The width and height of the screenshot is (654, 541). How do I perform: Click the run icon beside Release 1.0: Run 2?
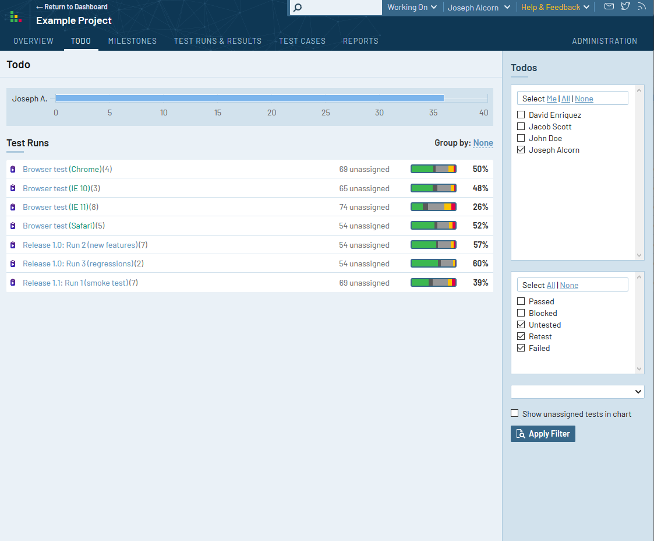pyautogui.click(x=13, y=245)
